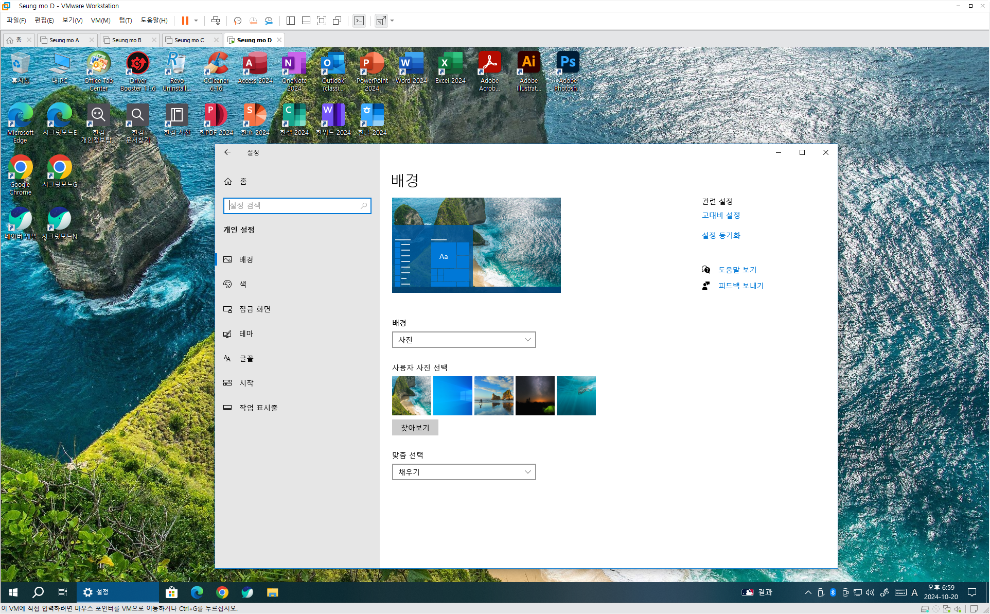Expand the 맞춤 선택 dropdown showing 채우기

click(x=464, y=472)
